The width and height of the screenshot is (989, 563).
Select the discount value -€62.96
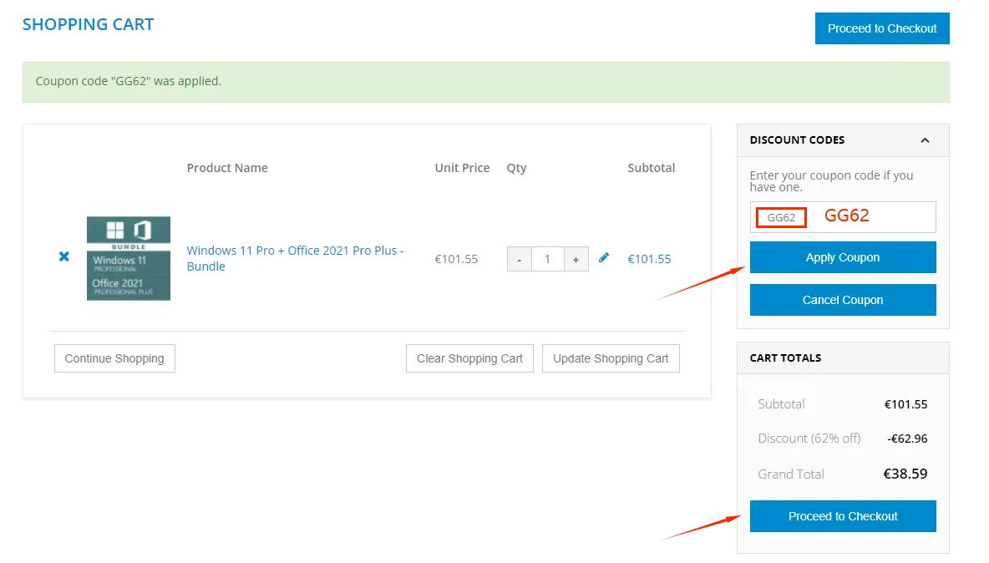tap(907, 439)
